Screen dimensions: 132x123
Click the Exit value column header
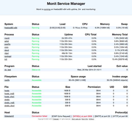pos(122,66)
